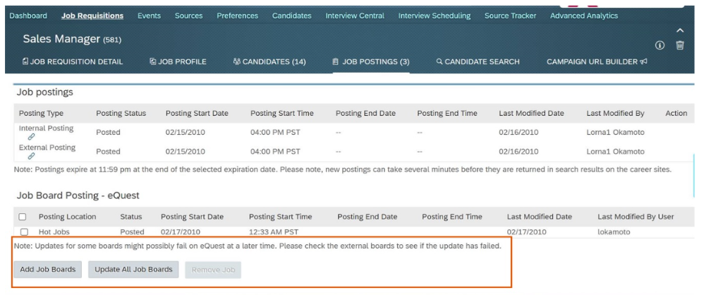Go to Candidates in top navigation
Screen dimensions: 723x307
point(292,16)
